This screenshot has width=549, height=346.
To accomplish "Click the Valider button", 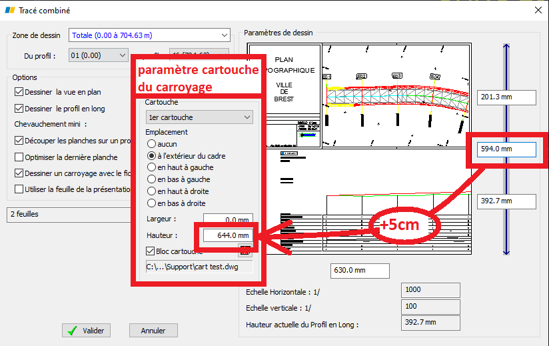I will 86,331.
